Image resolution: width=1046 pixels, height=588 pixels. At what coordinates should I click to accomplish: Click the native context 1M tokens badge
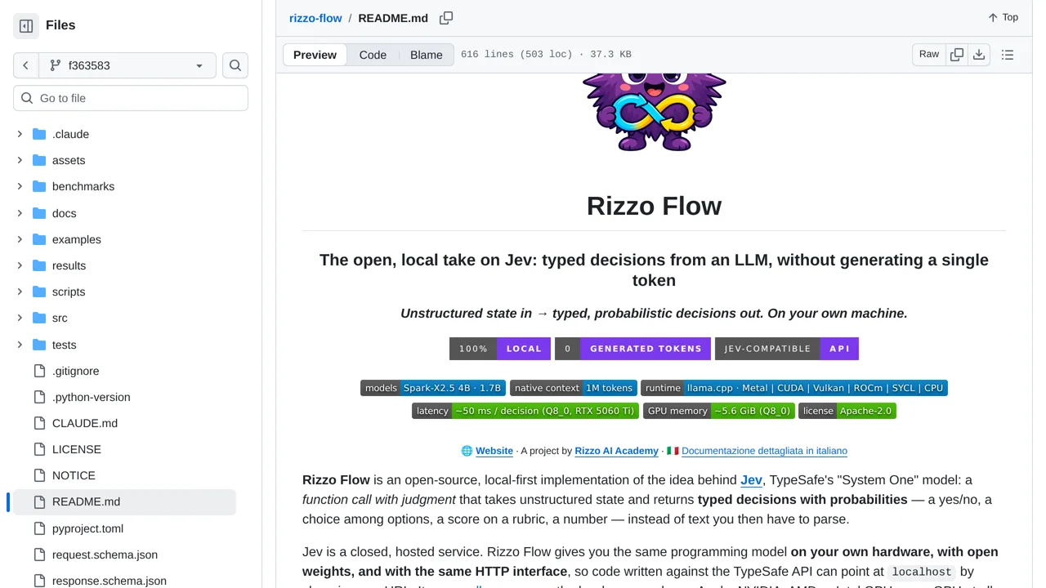[x=574, y=388]
